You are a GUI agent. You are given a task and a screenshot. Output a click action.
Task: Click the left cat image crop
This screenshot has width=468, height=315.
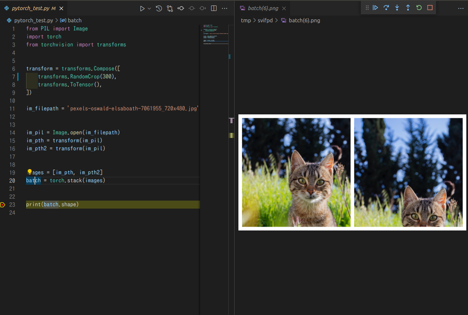click(296, 172)
